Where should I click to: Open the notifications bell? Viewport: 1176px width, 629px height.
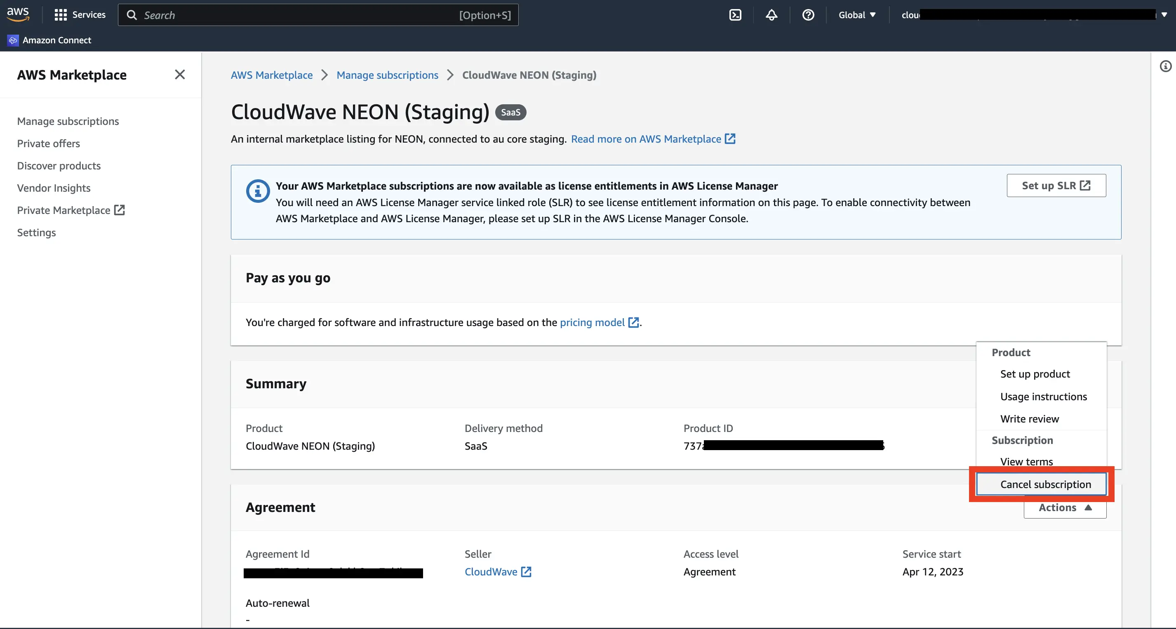[771, 15]
